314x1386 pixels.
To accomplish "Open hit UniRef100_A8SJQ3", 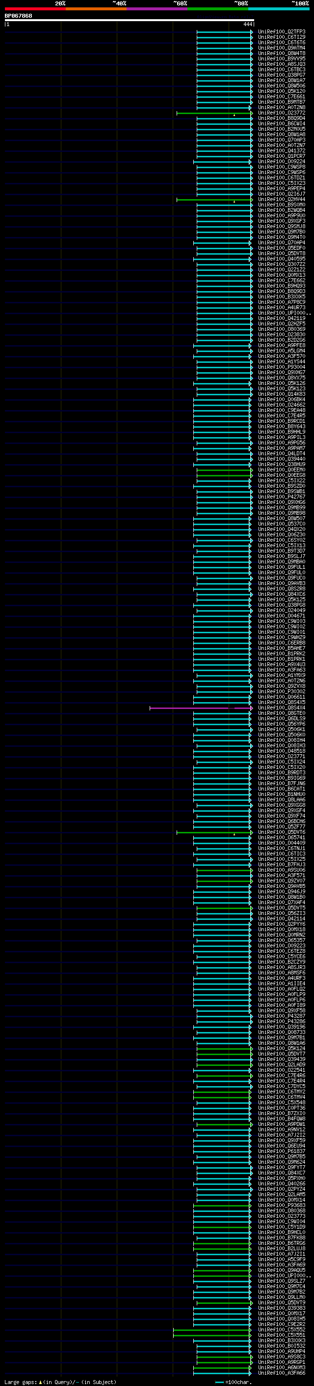I will (281, 64).
